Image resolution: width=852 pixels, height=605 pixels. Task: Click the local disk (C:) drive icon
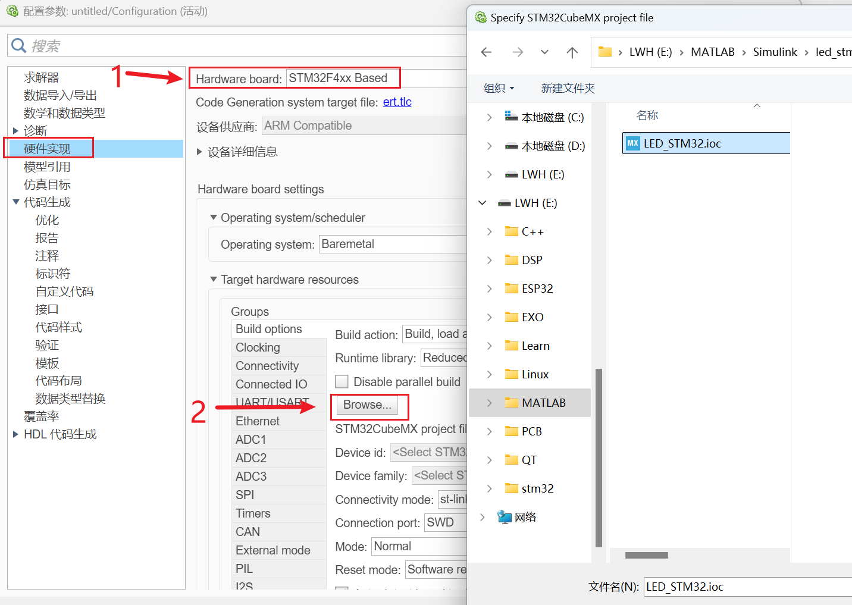pos(511,117)
